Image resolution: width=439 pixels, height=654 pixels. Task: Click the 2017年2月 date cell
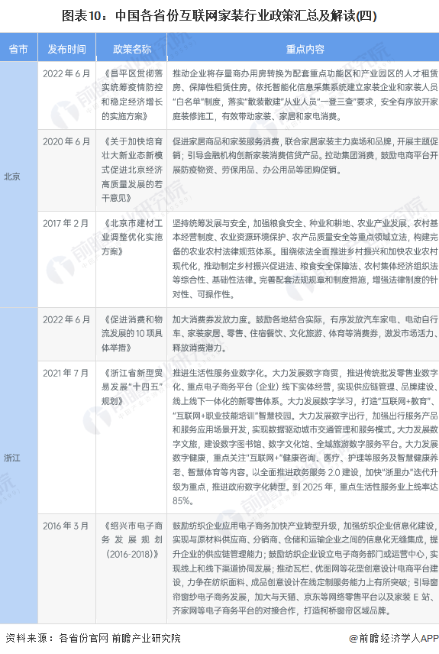tap(66, 223)
